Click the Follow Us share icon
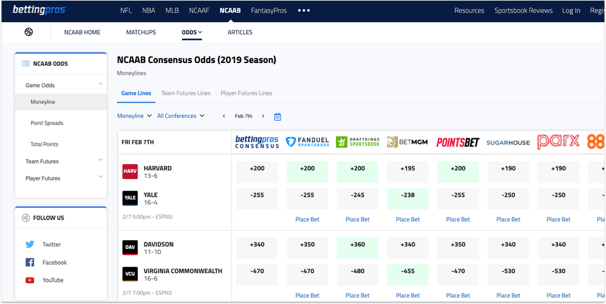This screenshot has width=606, height=304. 25,218
